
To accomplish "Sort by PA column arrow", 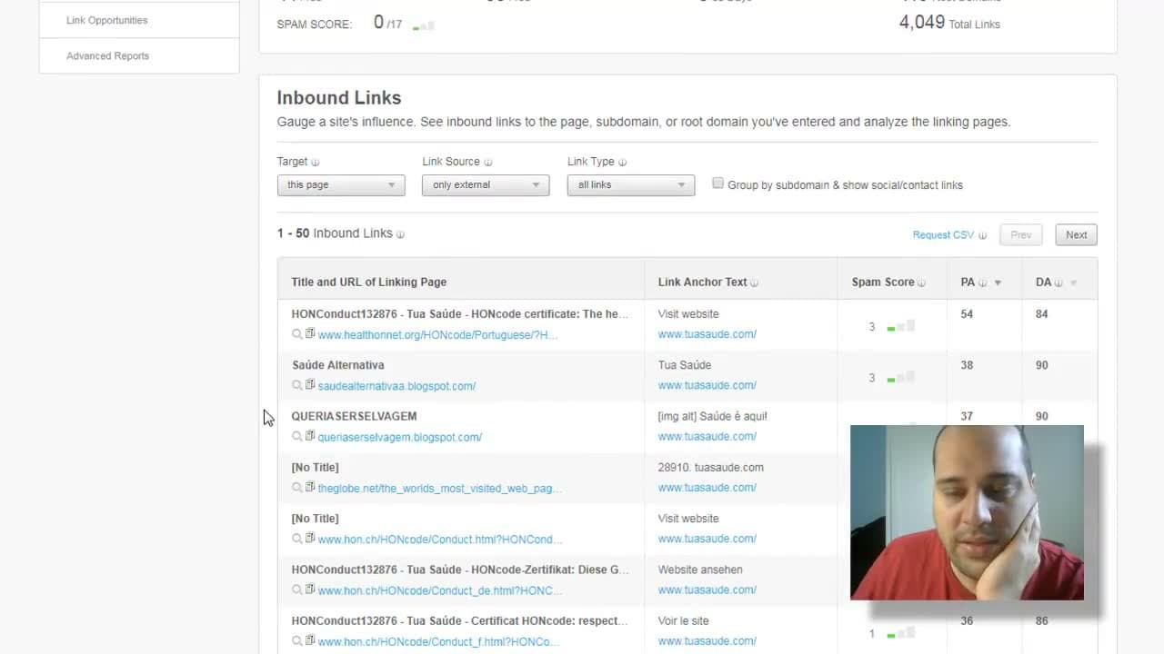I will [x=998, y=282].
